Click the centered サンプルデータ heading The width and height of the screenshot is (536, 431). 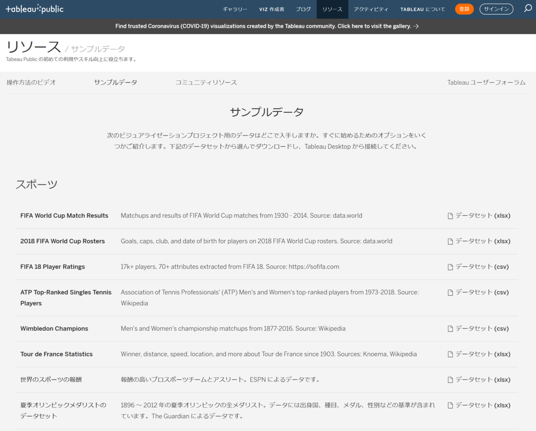pyautogui.click(x=267, y=112)
